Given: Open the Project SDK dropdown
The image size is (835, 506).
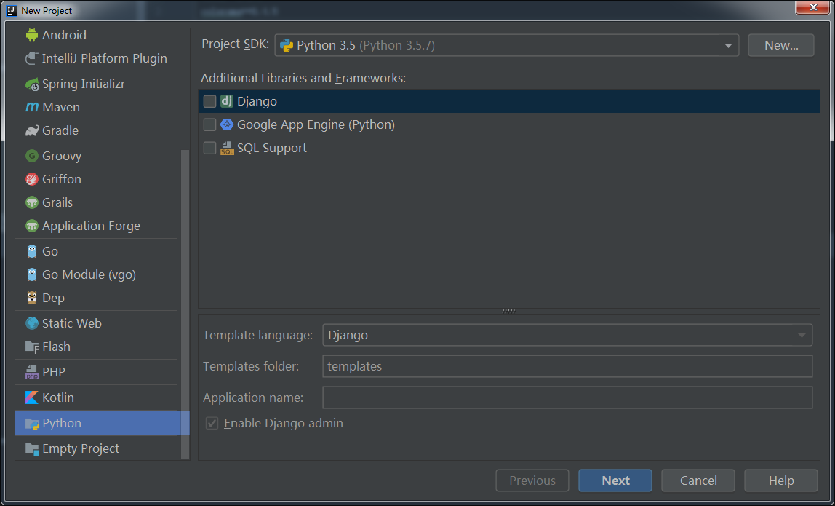Looking at the screenshot, I should point(506,45).
